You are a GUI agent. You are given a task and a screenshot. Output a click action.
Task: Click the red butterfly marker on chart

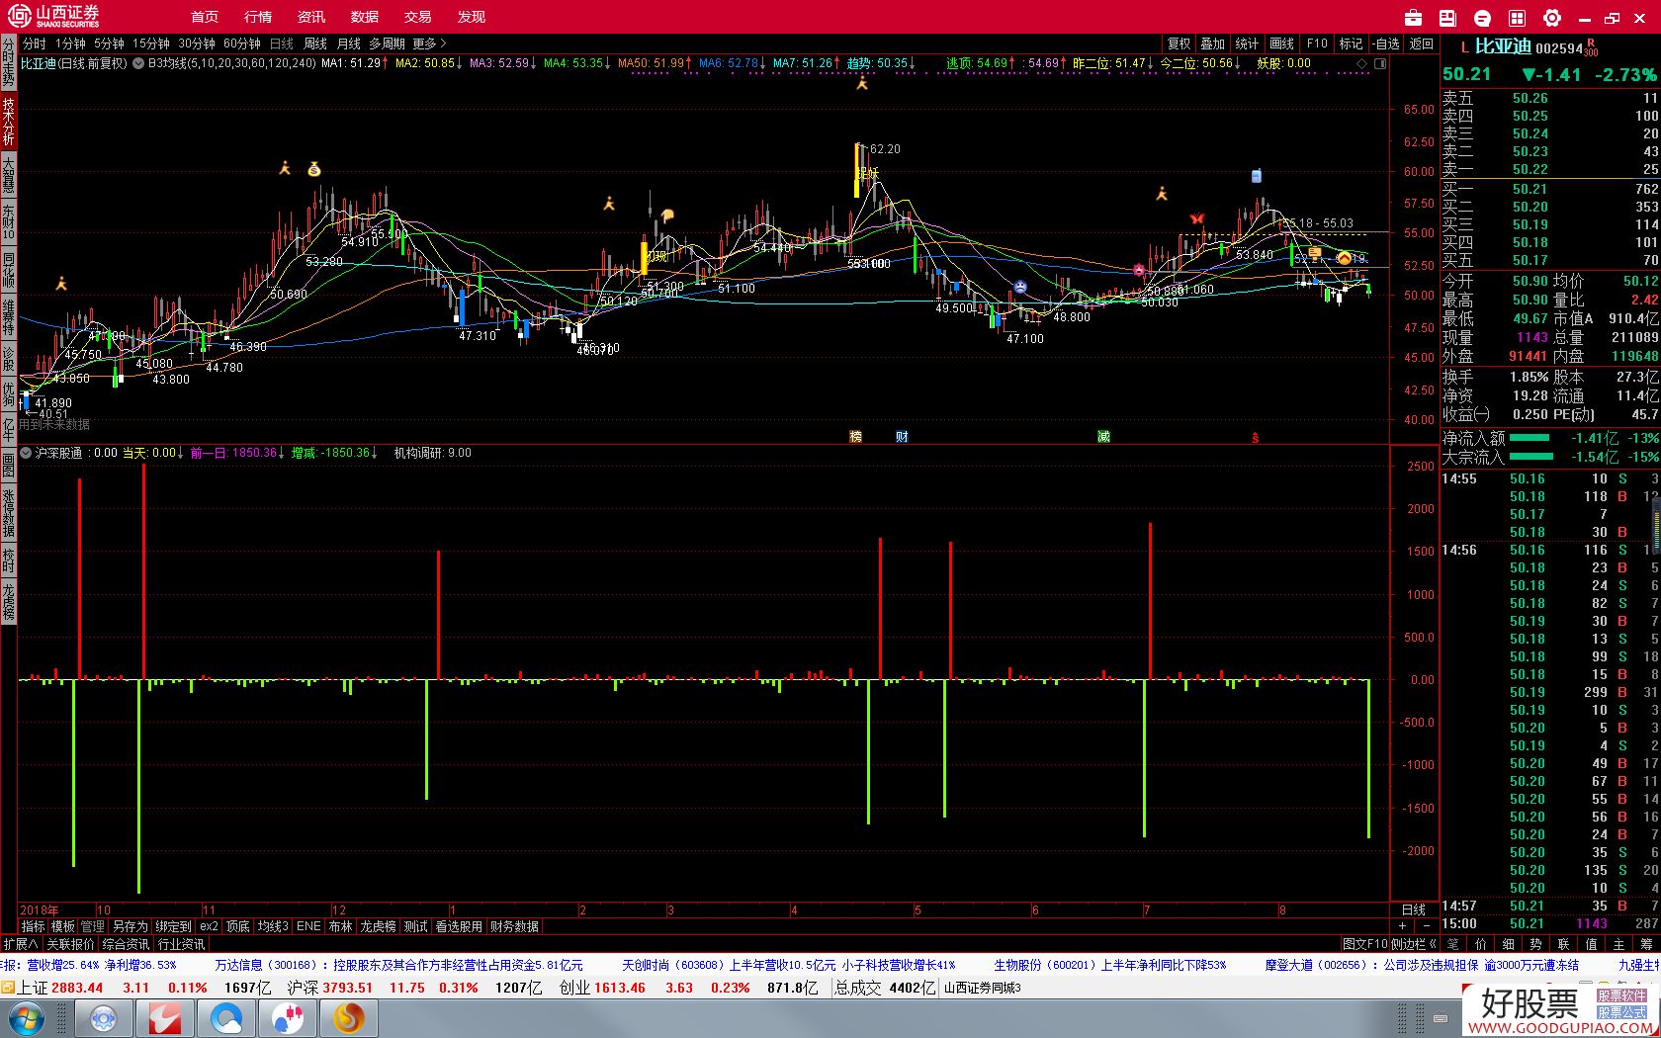coord(1197,218)
